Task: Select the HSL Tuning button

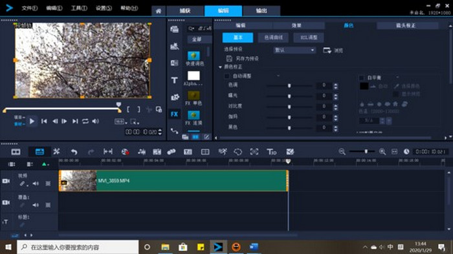Action: (309, 37)
